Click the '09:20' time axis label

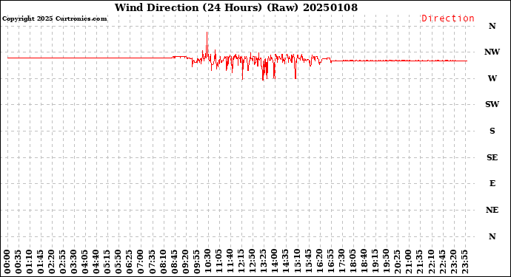185,261
